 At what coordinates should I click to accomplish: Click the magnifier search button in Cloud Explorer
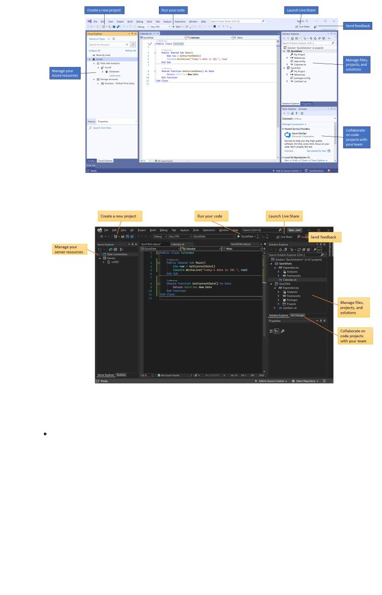point(133,44)
